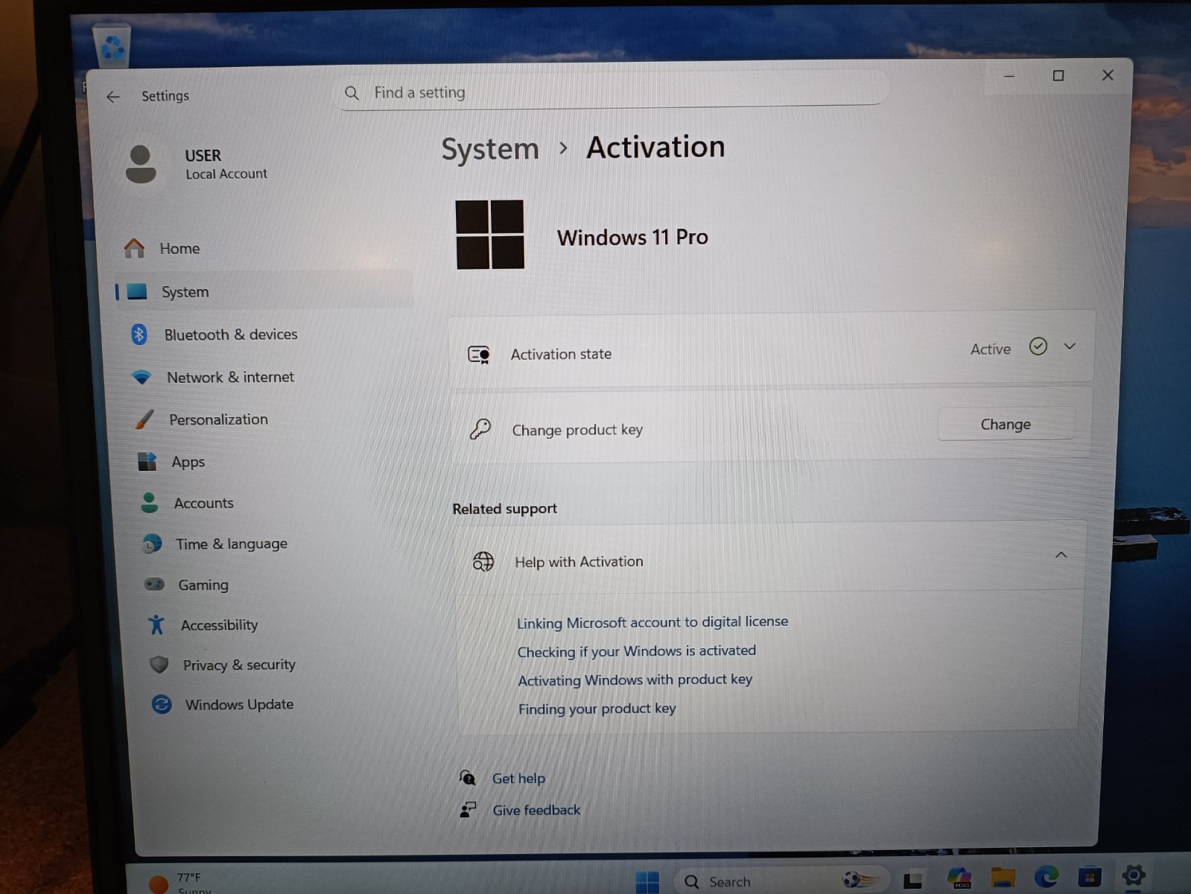Open the Recycle Bin on desktop
Image resolution: width=1191 pixels, height=894 pixels.
[112, 46]
